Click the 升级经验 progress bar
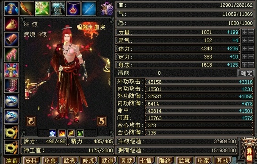Viewport: 257px width, 164px height. point(176,141)
